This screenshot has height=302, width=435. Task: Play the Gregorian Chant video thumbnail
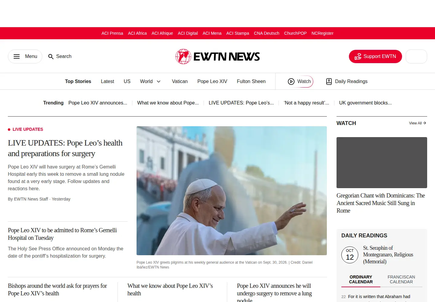point(382,162)
